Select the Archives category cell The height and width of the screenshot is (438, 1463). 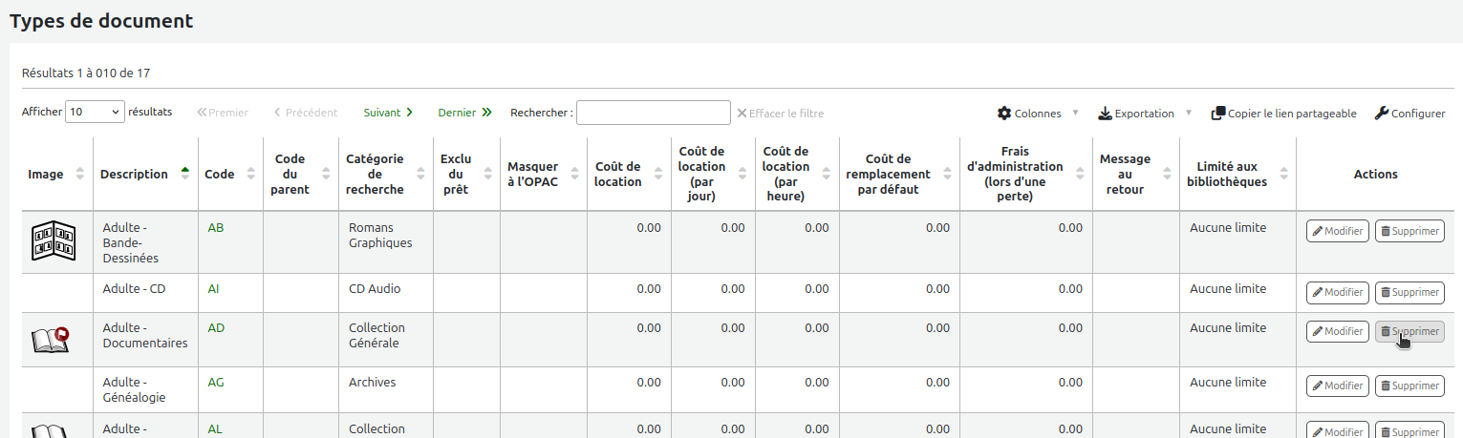(x=386, y=390)
